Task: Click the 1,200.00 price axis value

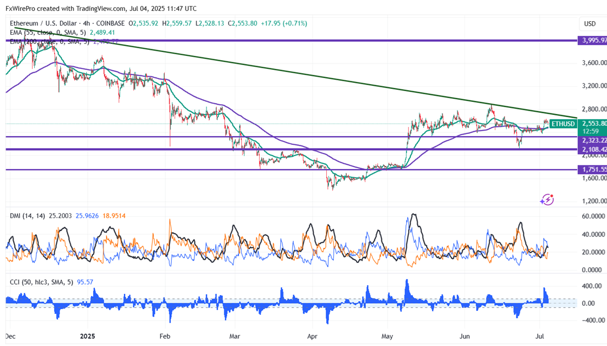Action: (x=594, y=201)
